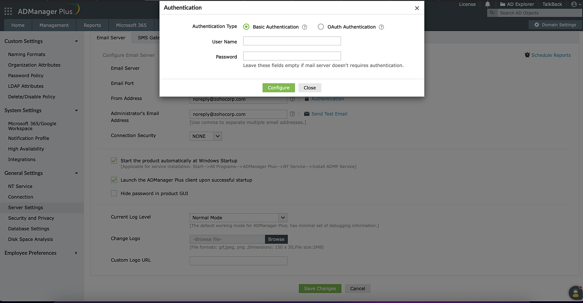Screen dimensions: 583x303
Task: Select the OAuth Authentication radio button
Action: pyautogui.click(x=321, y=27)
